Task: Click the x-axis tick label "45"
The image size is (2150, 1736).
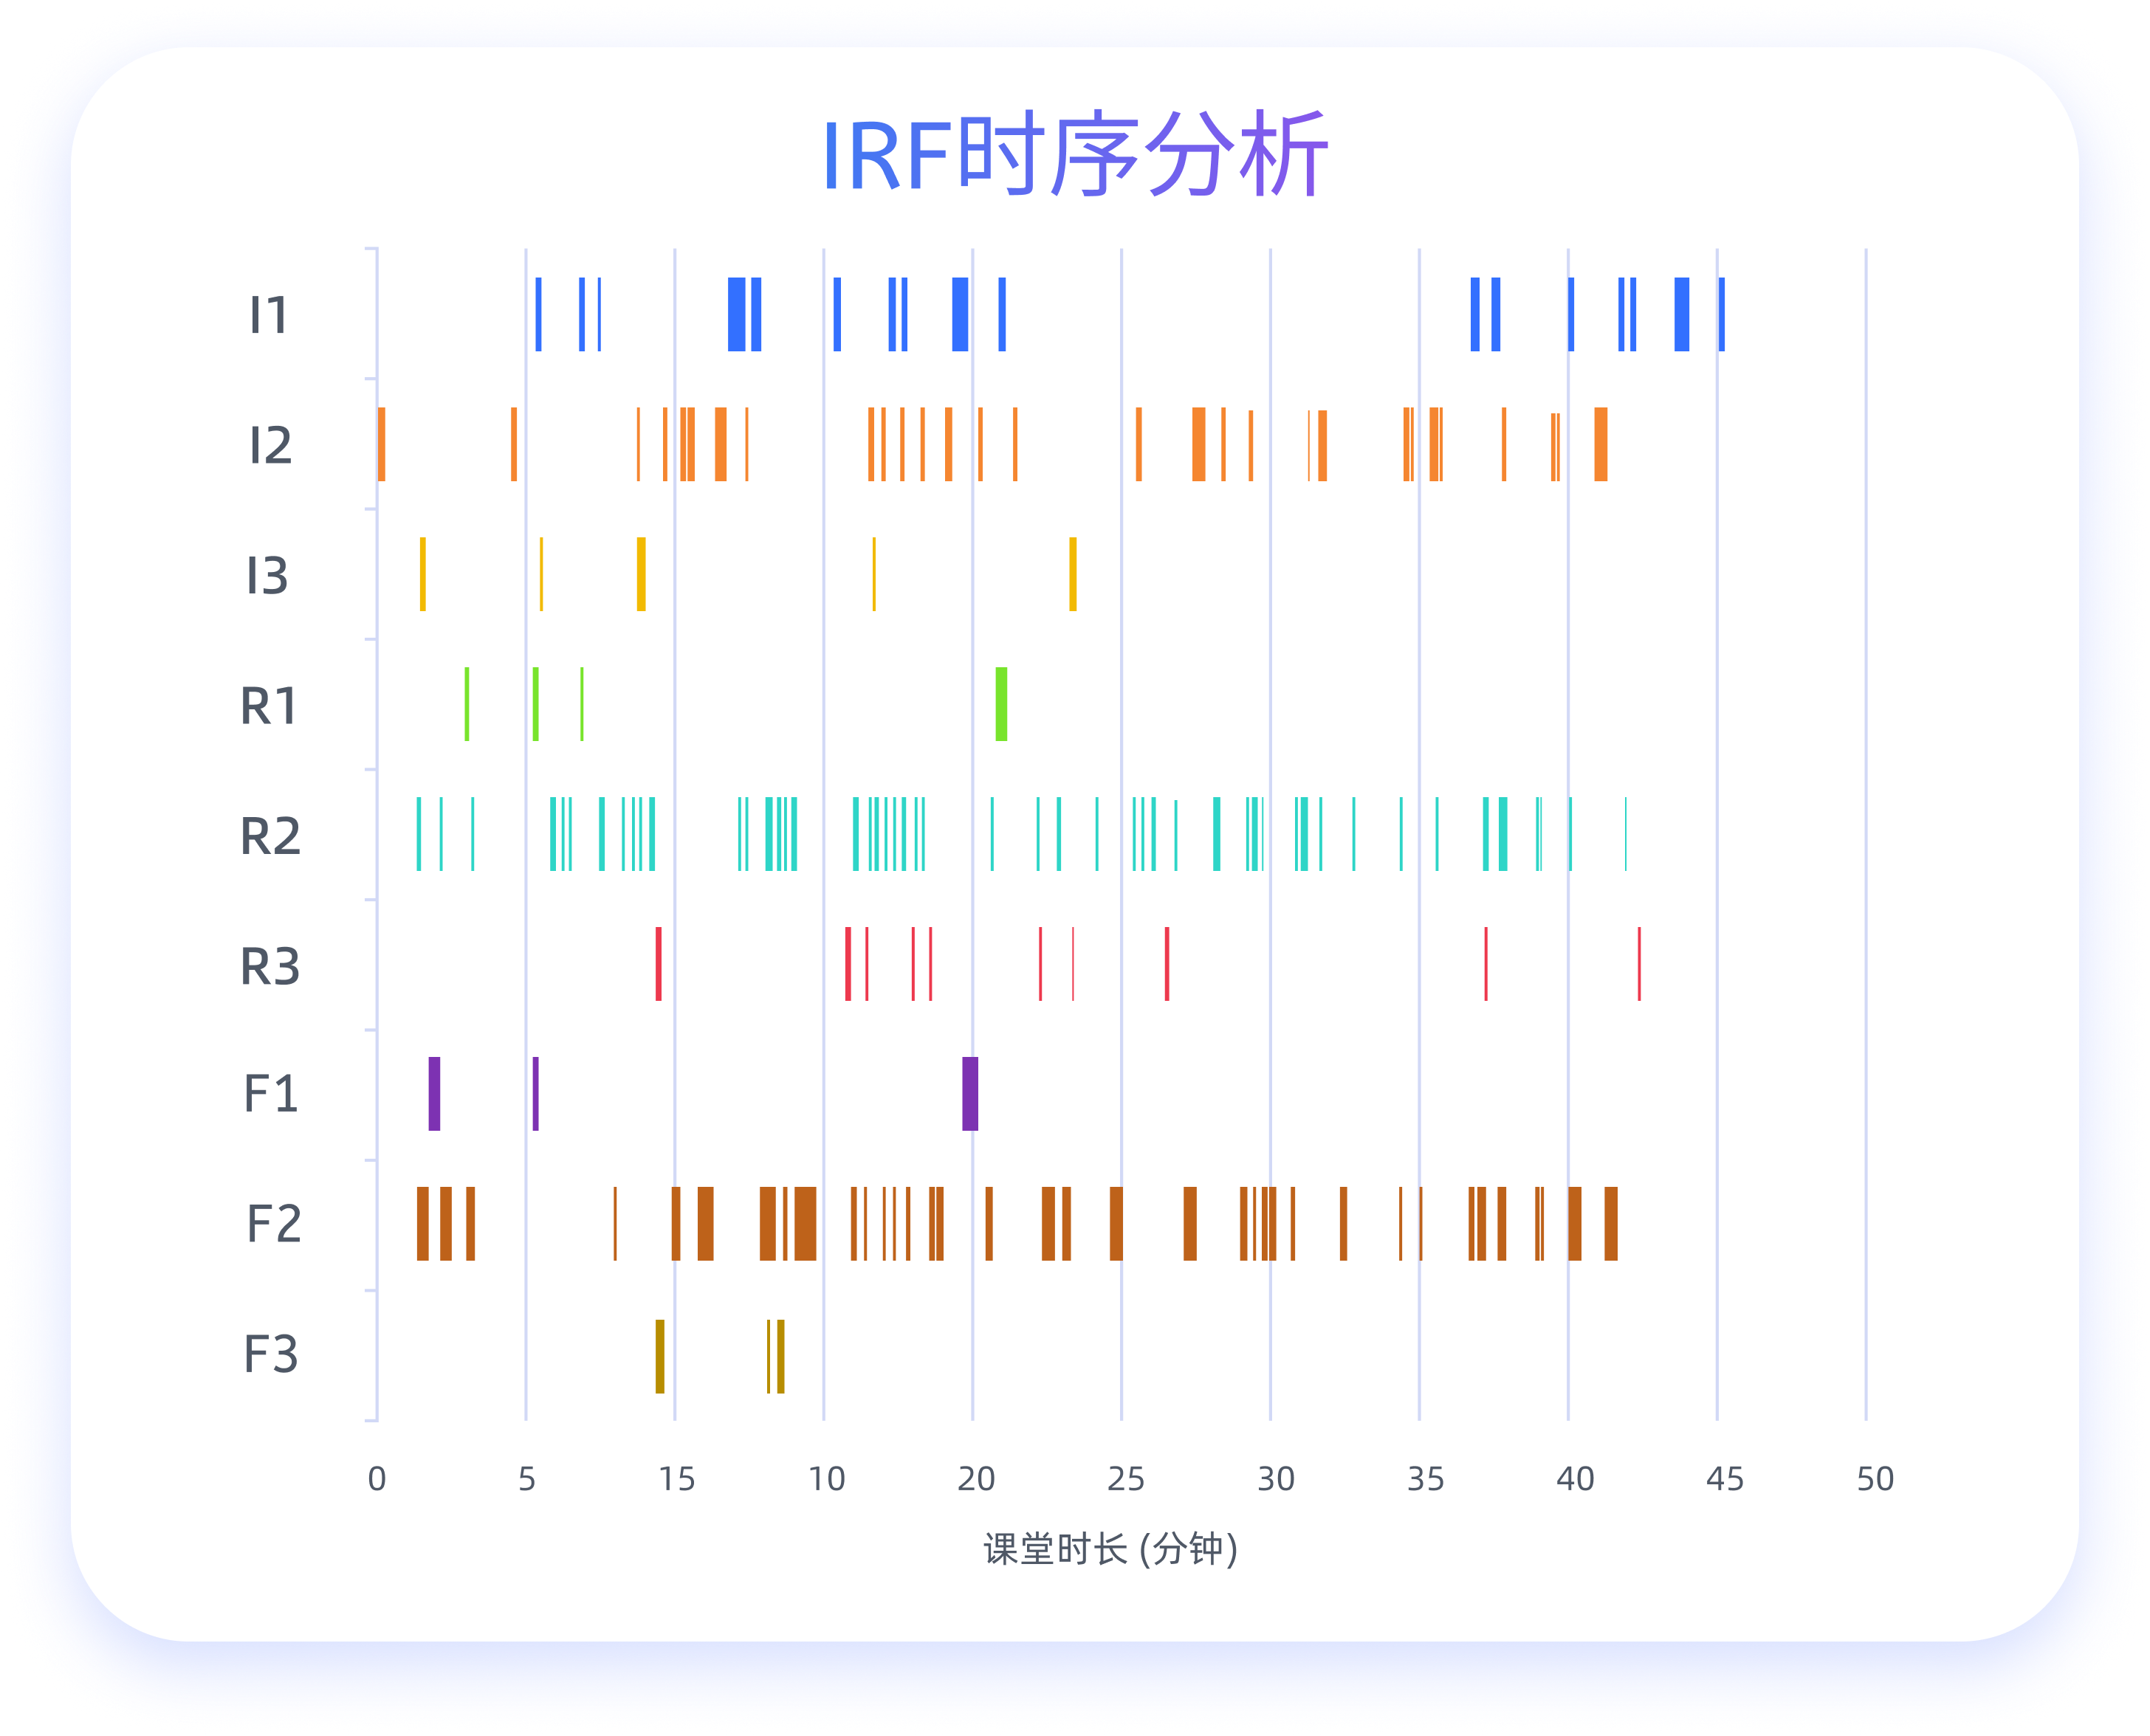Action: point(1725,1478)
